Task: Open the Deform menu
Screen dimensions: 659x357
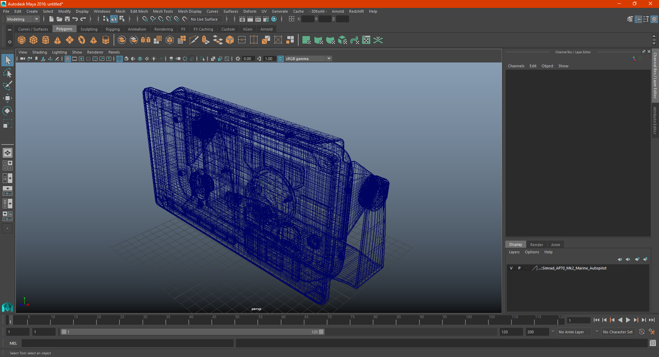Action: [x=250, y=11]
